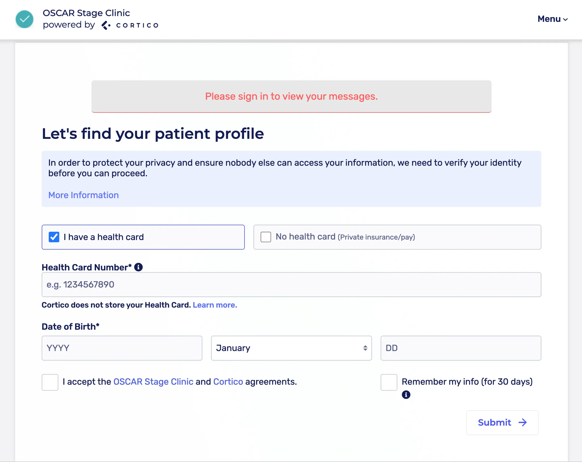Uncheck the I have a health card box
This screenshot has width=582, height=462.
click(54, 237)
